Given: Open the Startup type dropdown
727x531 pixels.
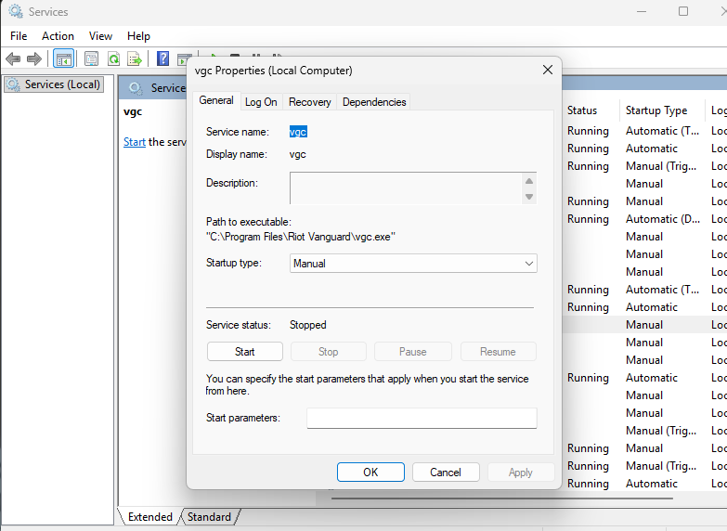Looking at the screenshot, I should [413, 264].
